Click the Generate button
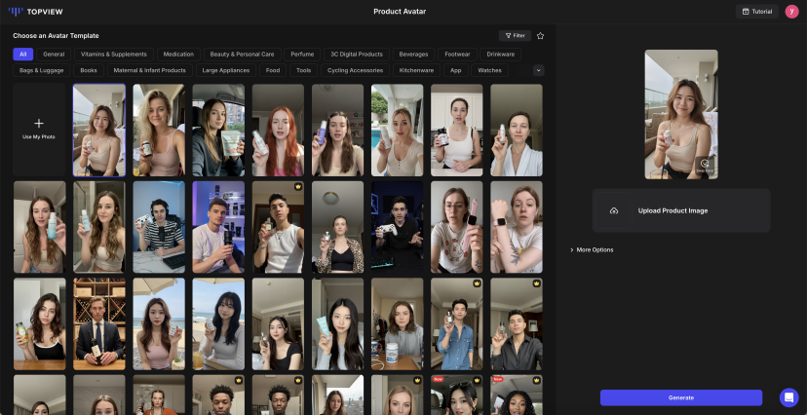The width and height of the screenshot is (807, 415). click(x=681, y=397)
